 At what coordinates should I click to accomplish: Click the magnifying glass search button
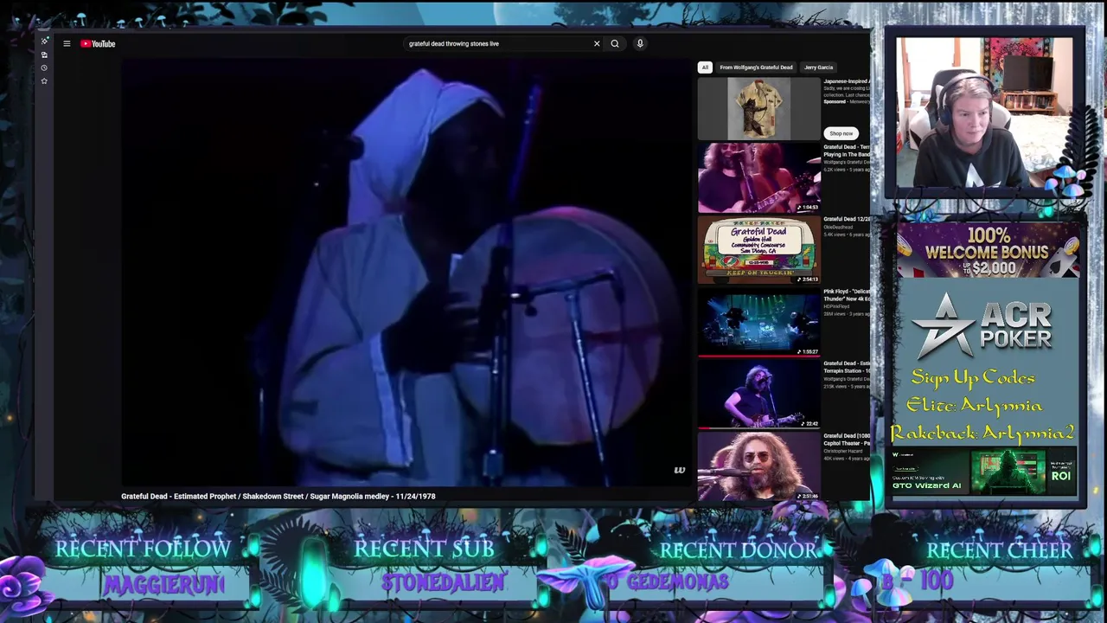[615, 43]
